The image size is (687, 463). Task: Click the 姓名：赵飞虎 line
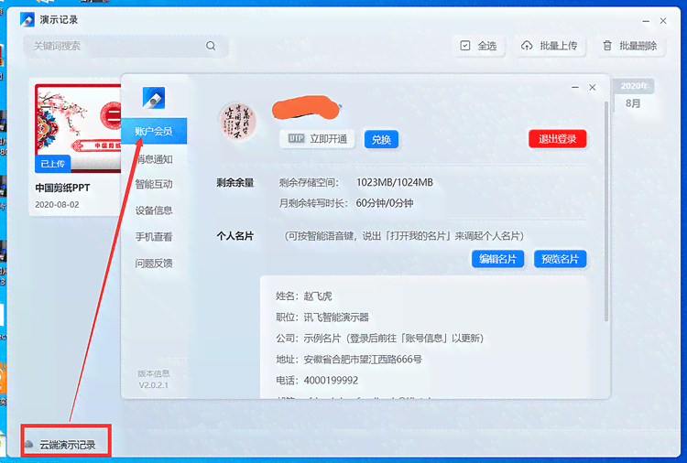click(303, 296)
